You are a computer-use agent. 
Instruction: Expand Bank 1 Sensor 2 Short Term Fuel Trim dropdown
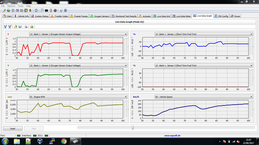click(x=251, y=65)
